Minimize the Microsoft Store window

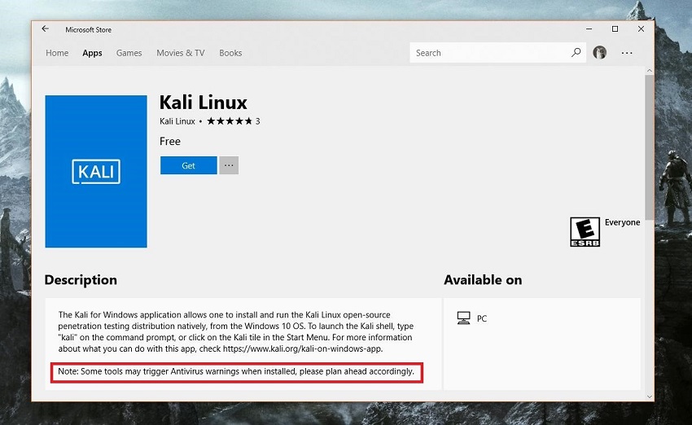[x=589, y=29]
